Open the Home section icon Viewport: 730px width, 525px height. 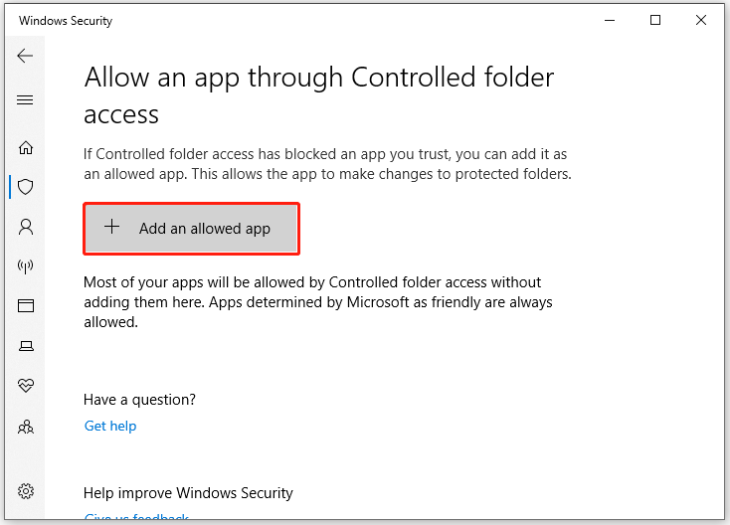point(26,147)
